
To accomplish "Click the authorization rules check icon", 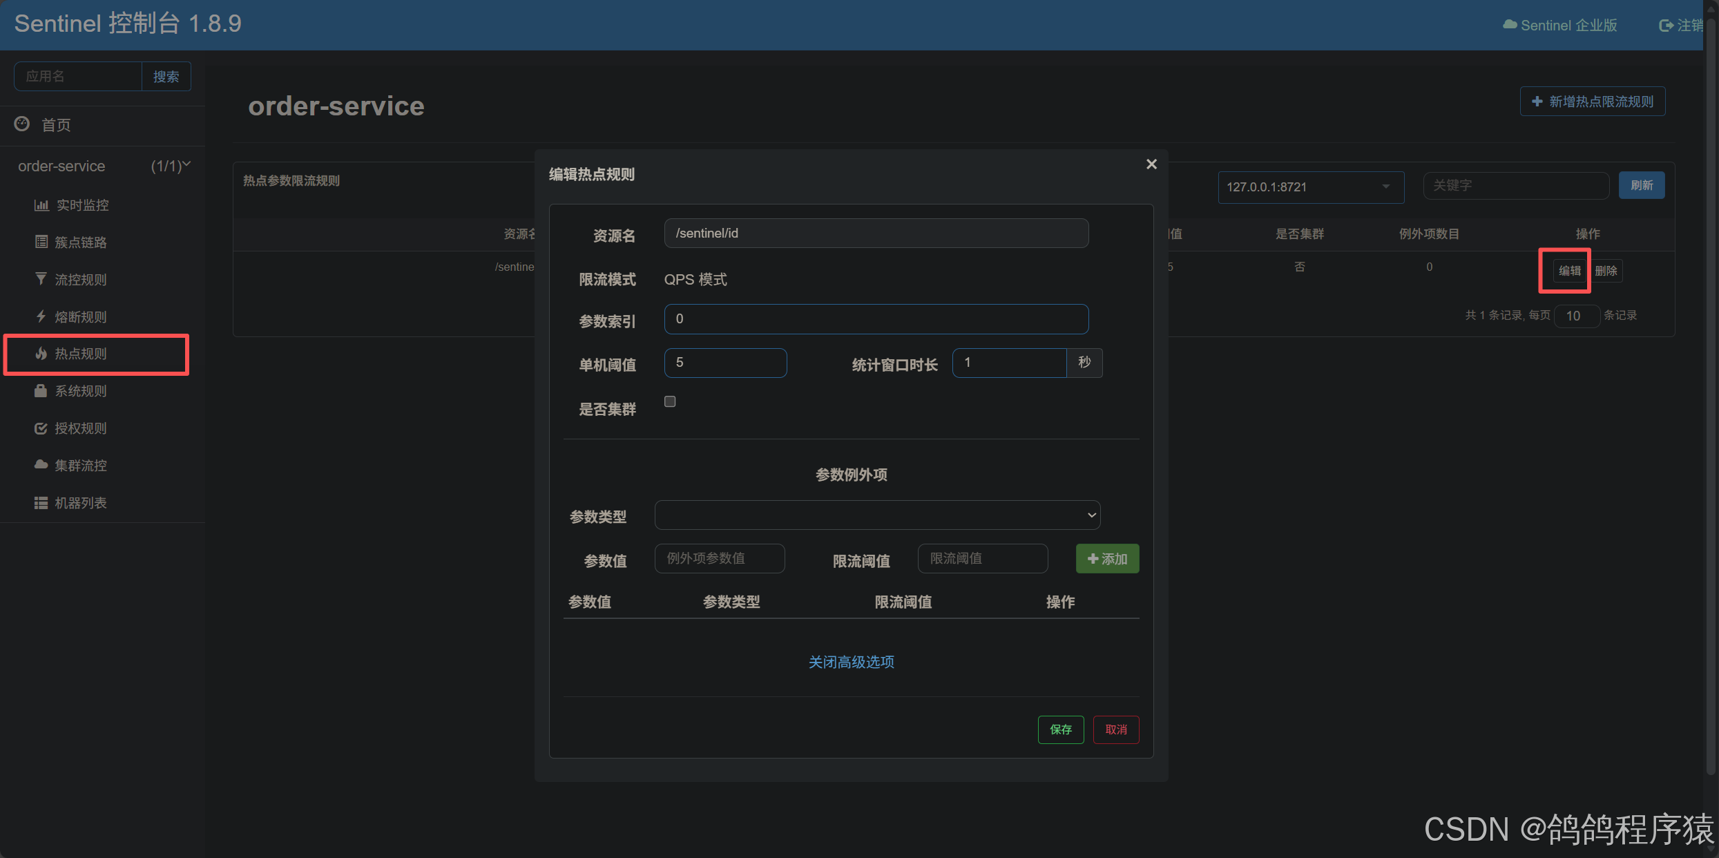I will [41, 428].
